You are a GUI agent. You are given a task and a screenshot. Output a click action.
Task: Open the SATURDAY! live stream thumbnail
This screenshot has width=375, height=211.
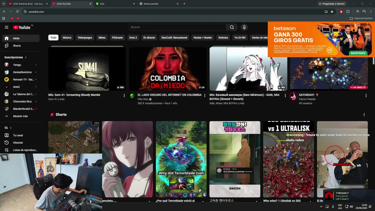tap(329, 74)
